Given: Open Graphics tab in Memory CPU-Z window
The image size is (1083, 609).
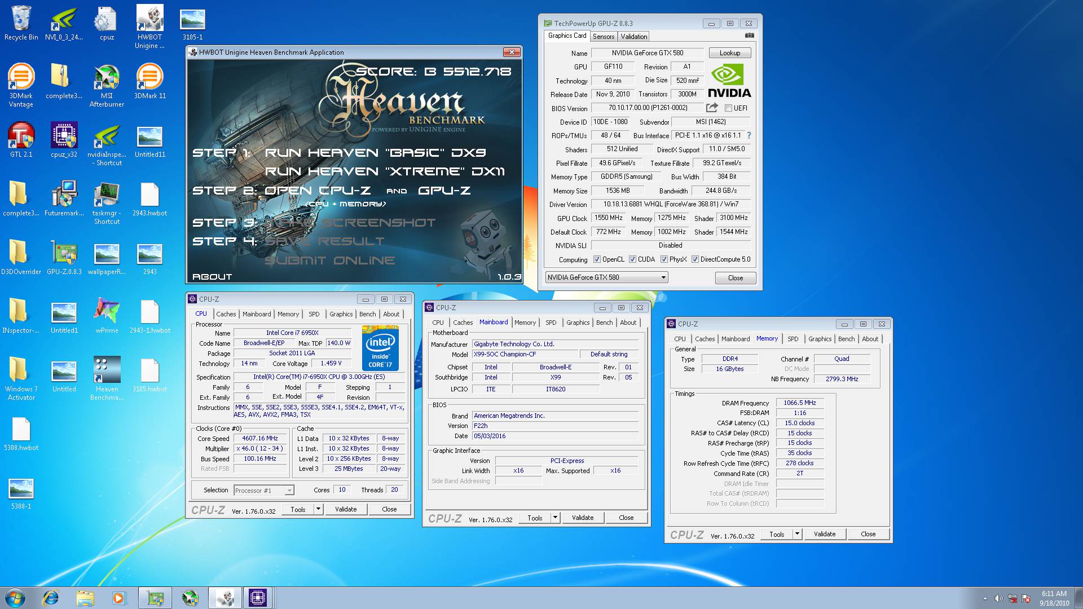Looking at the screenshot, I should [x=820, y=339].
